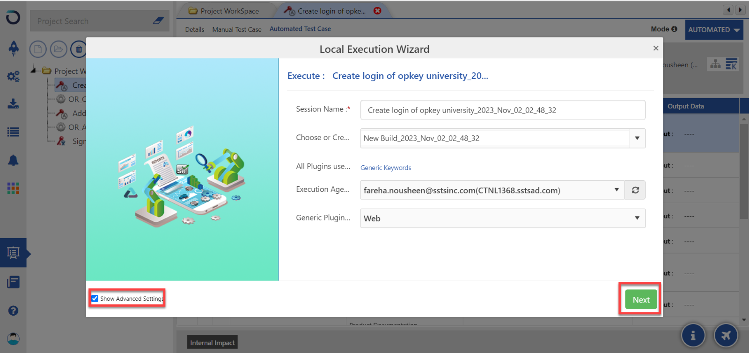Click the OpKey logo icon in sidebar
The height and width of the screenshot is (353, 749).
point(13,18)
